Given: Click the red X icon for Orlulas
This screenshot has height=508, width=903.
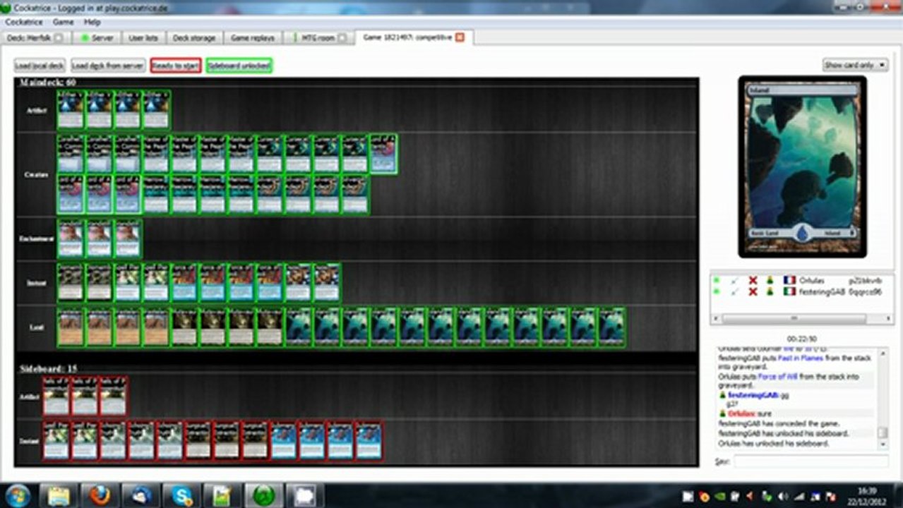Looking at the screenshot, I should tap(753, 280).
